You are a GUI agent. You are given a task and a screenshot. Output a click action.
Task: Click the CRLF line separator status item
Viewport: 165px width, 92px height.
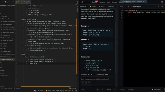click(x=53, y=91)
